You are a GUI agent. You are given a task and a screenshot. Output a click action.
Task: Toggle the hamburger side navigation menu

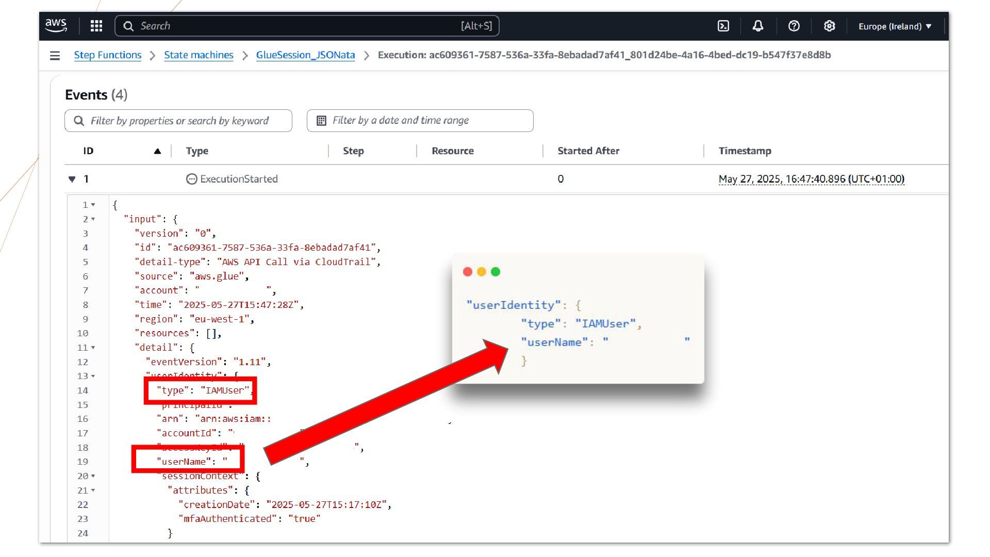pyautogui.click(x=55, y=55)
